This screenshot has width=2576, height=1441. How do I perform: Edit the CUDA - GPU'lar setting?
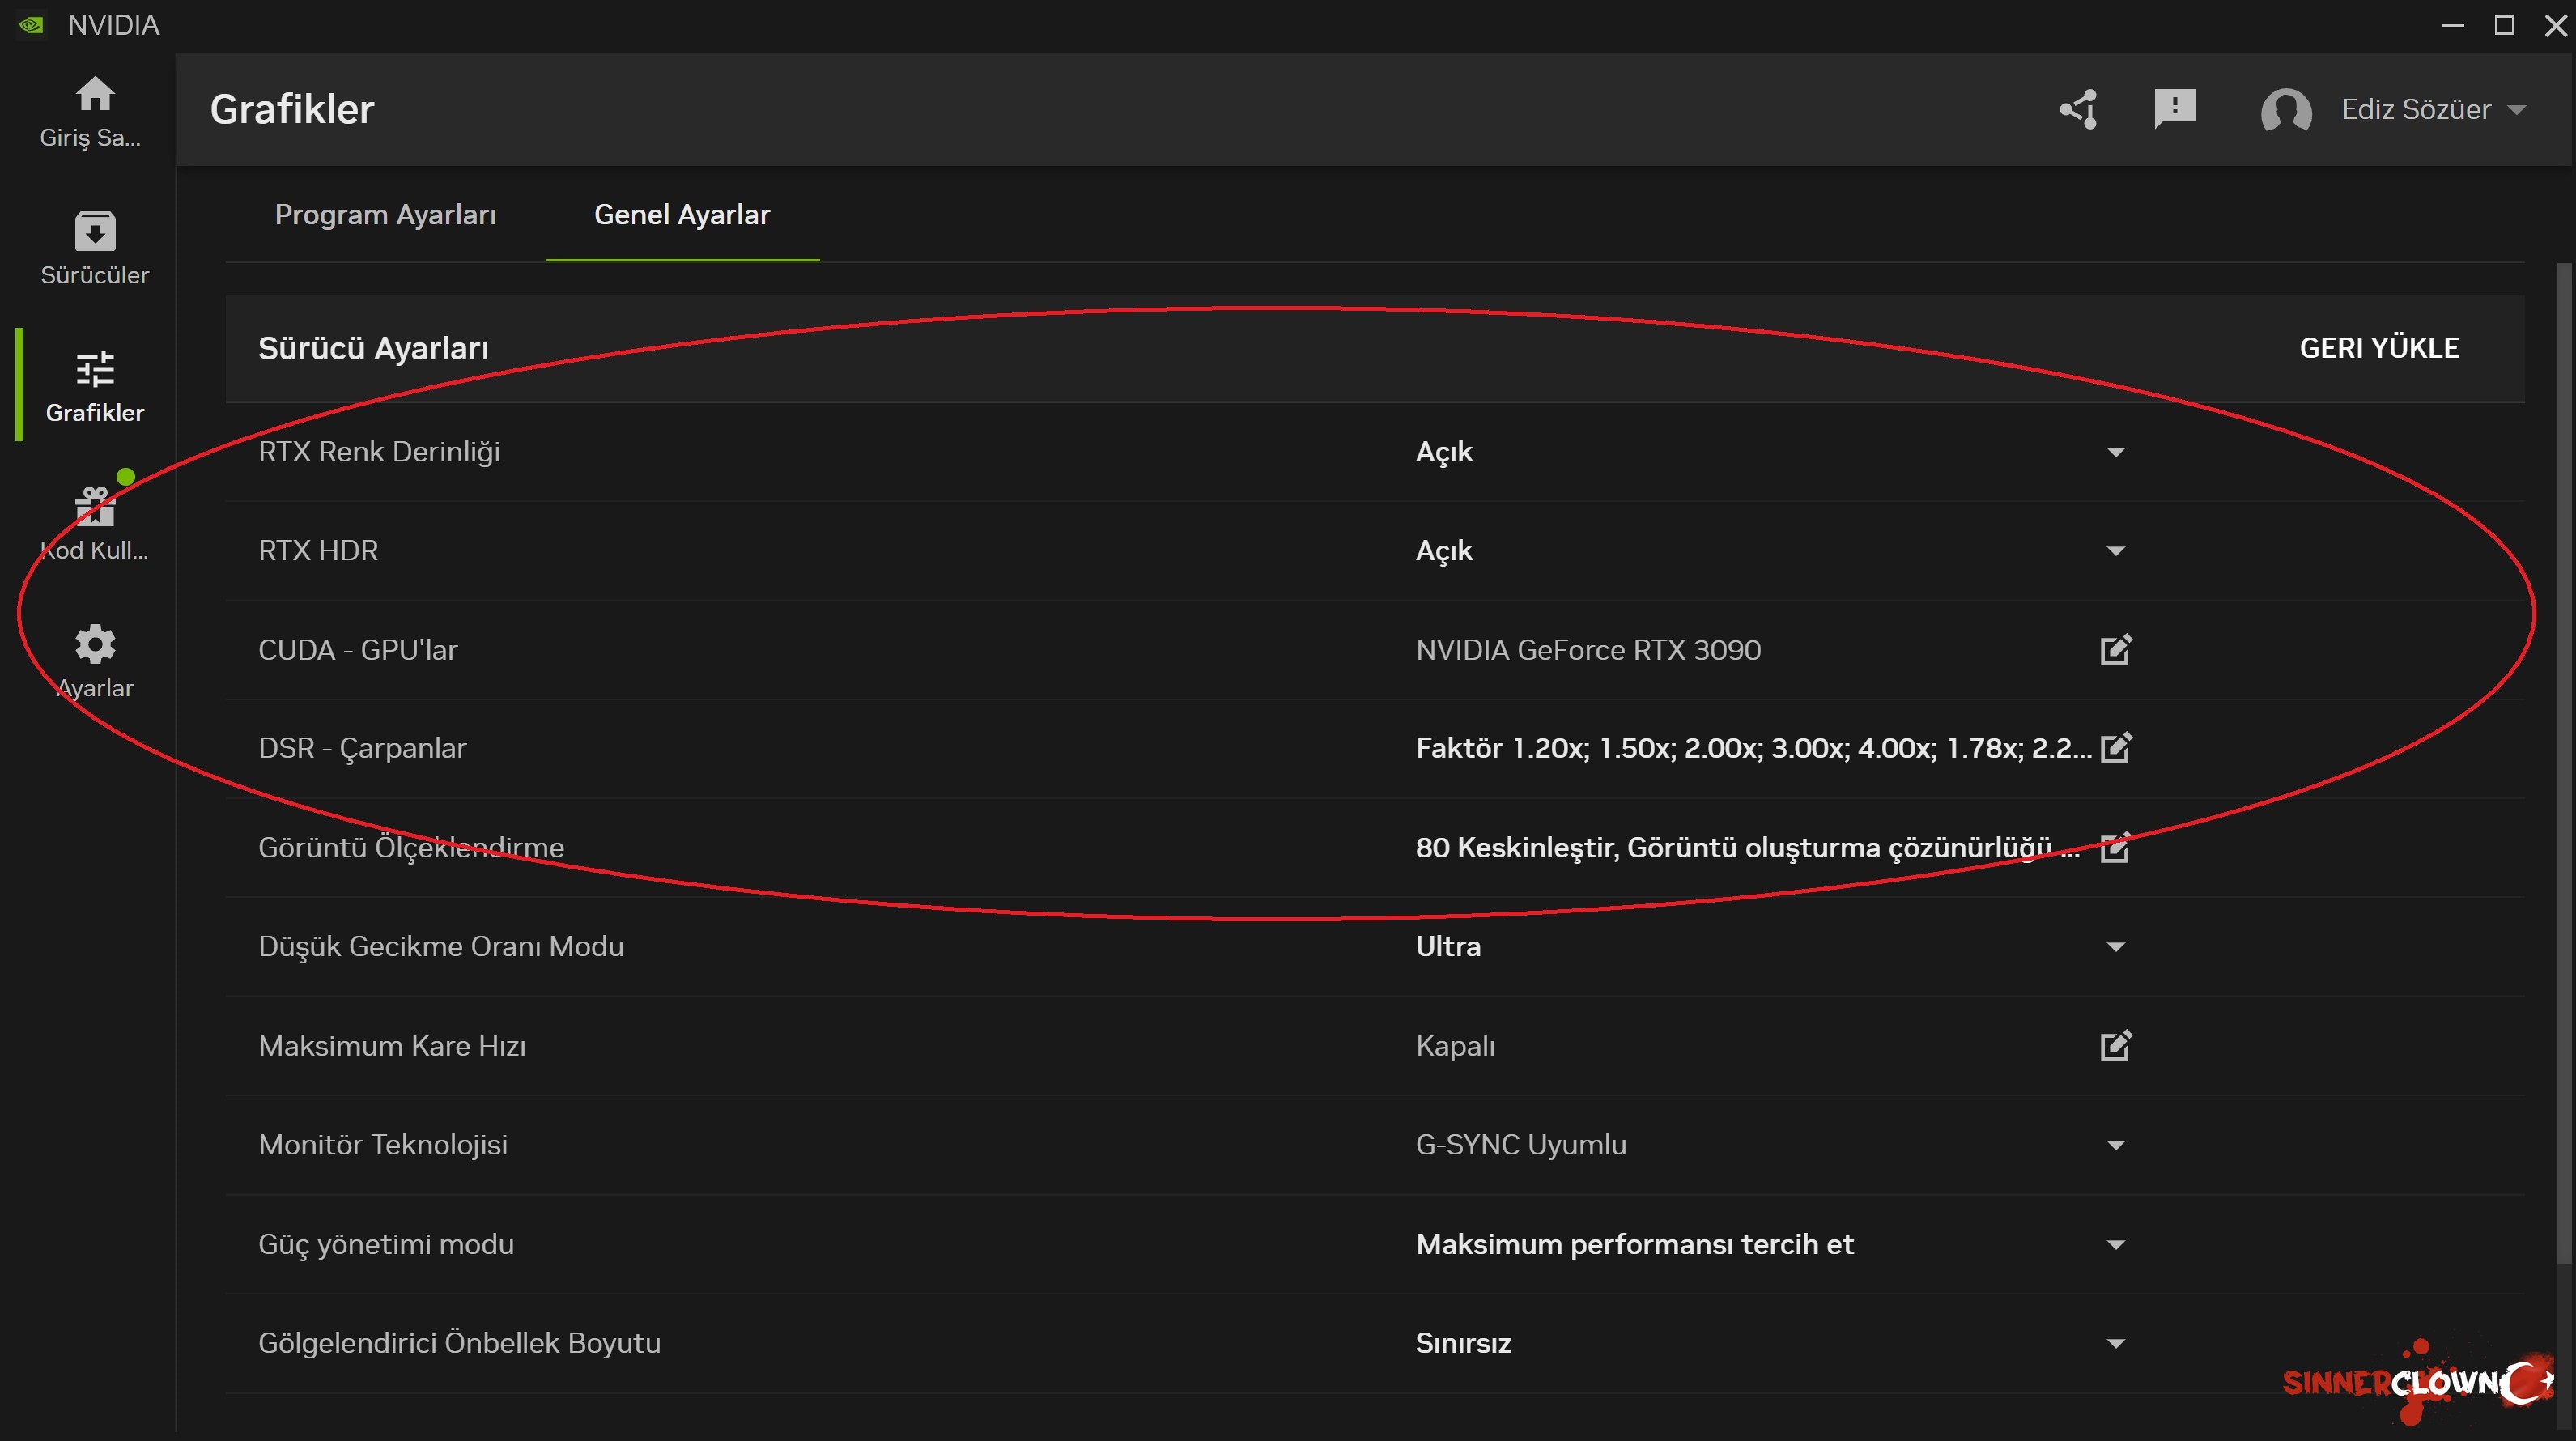click(2115, 650)
